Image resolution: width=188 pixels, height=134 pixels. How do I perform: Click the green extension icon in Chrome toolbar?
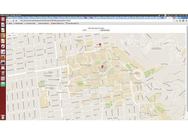[x=183, y=21]
